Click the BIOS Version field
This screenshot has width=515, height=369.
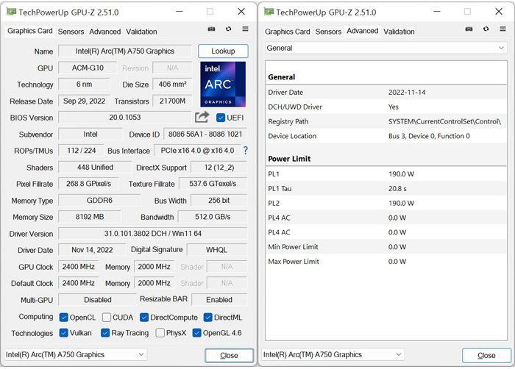[125, 118]
